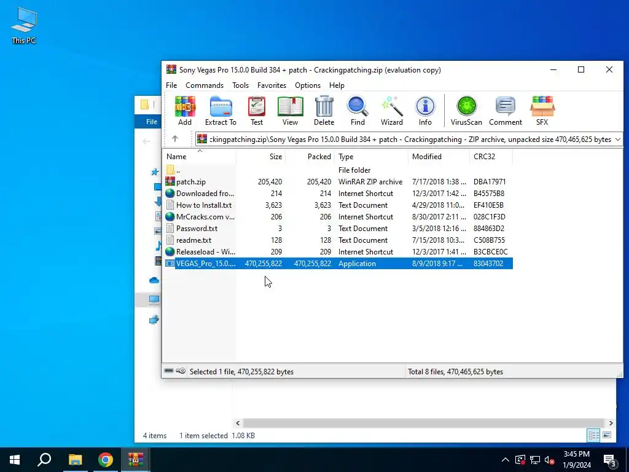Click the SFX toolbar icon

tap(542, 111)
